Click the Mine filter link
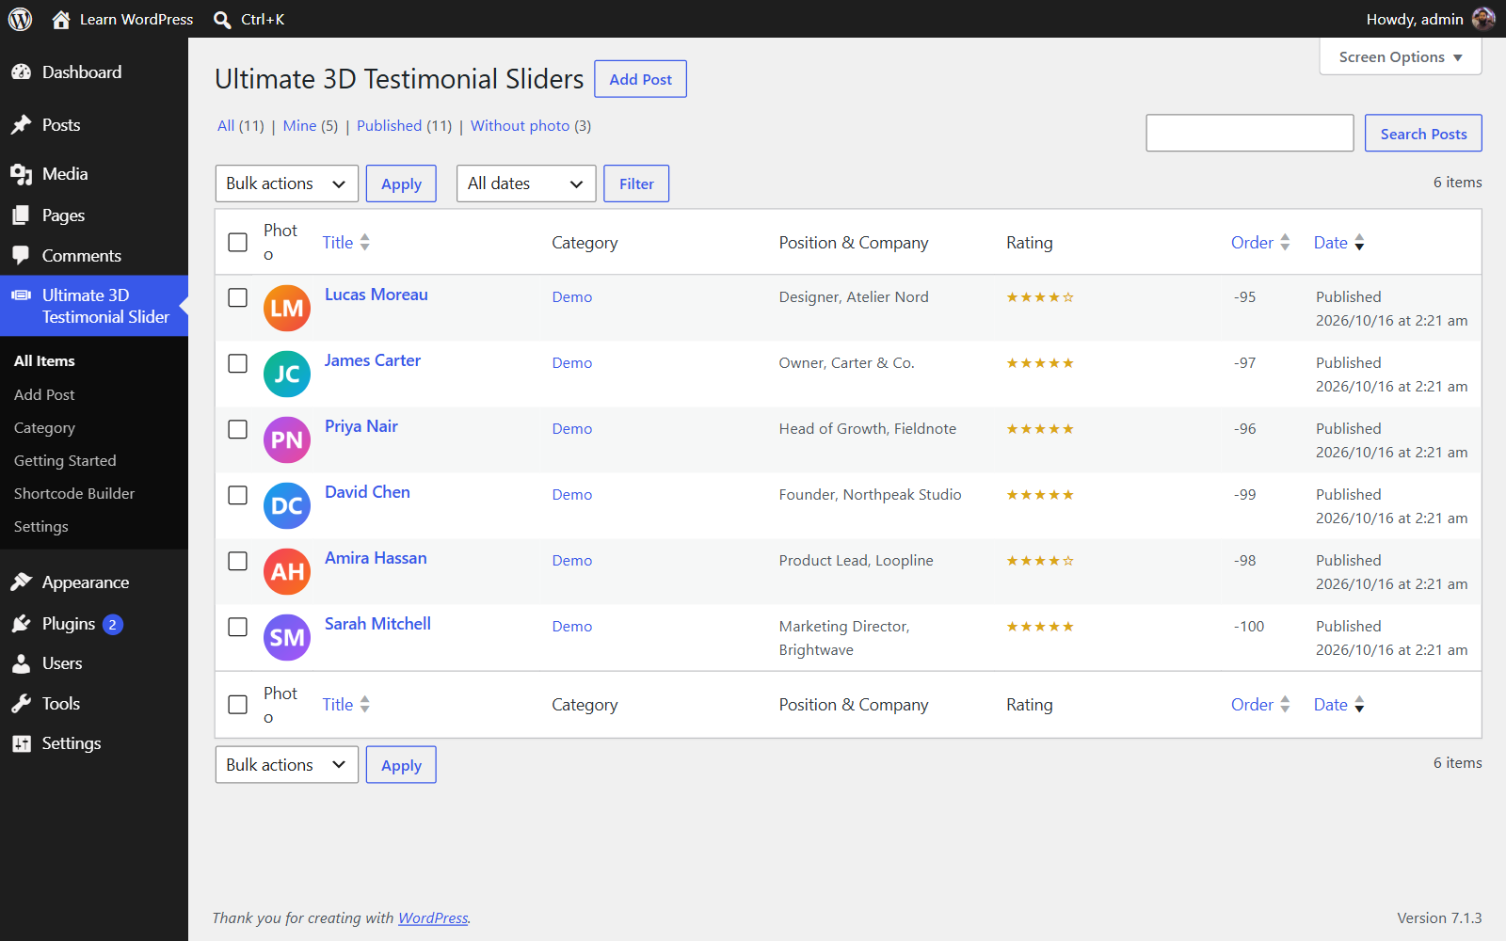 point(299,126)
